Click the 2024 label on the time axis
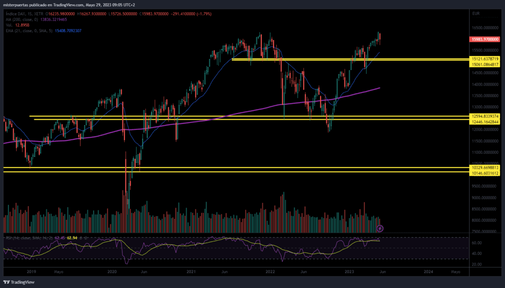Viewport: 505px width, 288px height. tap(428, 272)
